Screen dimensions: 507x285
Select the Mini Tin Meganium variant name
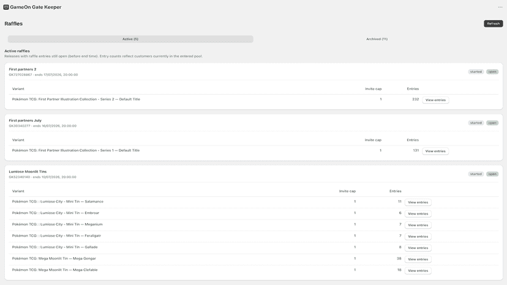[57, 224]
